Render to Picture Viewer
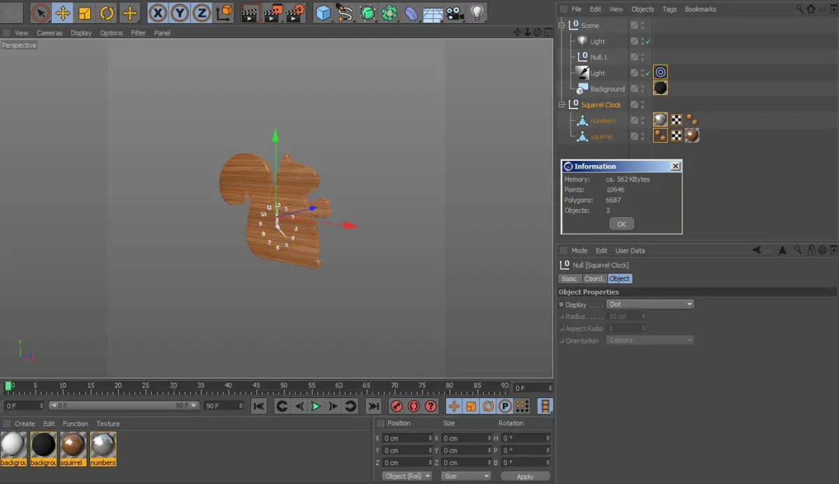The height and width of the screenshot is (484, 839). click(275, 13)
